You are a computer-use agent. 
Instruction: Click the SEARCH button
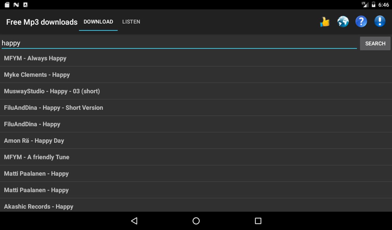[375, 43]
